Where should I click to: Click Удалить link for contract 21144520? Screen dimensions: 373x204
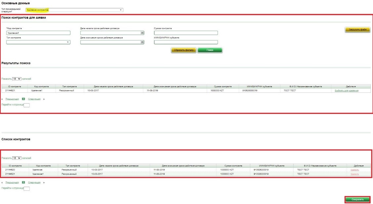click(x=354, y=170)
